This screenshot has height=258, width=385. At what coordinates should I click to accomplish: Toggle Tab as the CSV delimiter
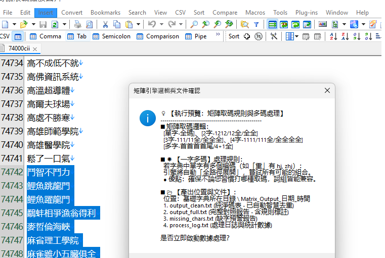pos(76,36)
